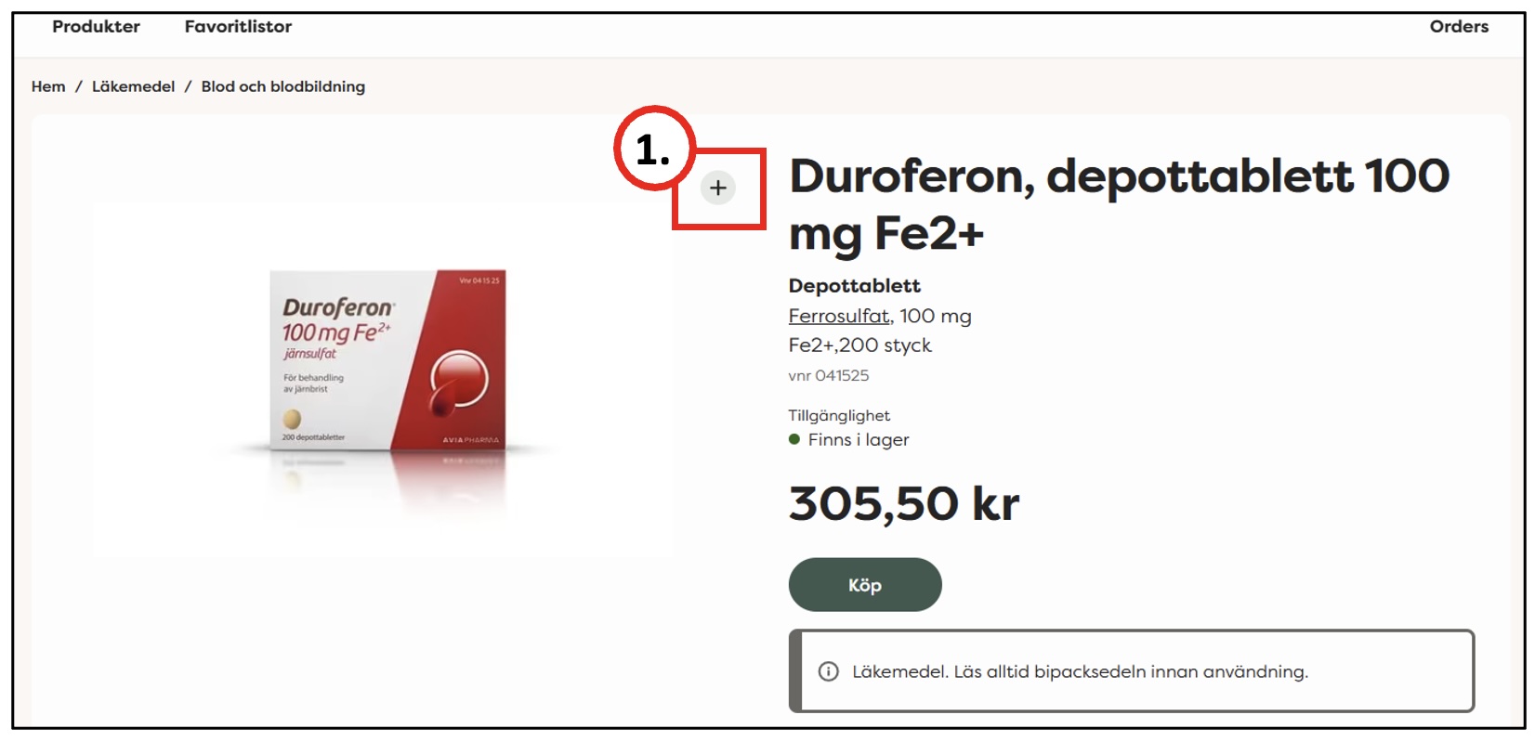Open the Favoritlistor menu item
The image size is (1535, 741).
[238, 27]
